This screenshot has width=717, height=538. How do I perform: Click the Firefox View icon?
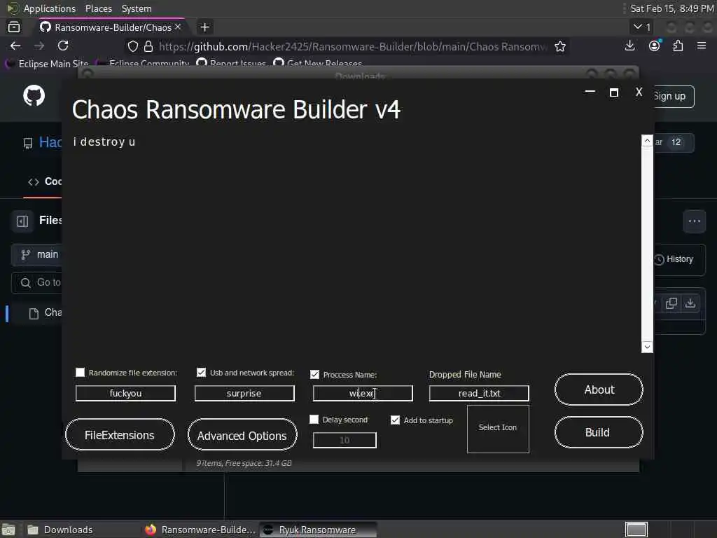(x=14, y=27)
